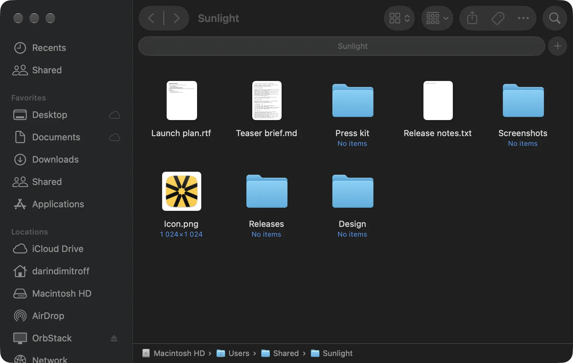Open the Downloads sidebar item
573x363 pixels.
click(66, 160)
